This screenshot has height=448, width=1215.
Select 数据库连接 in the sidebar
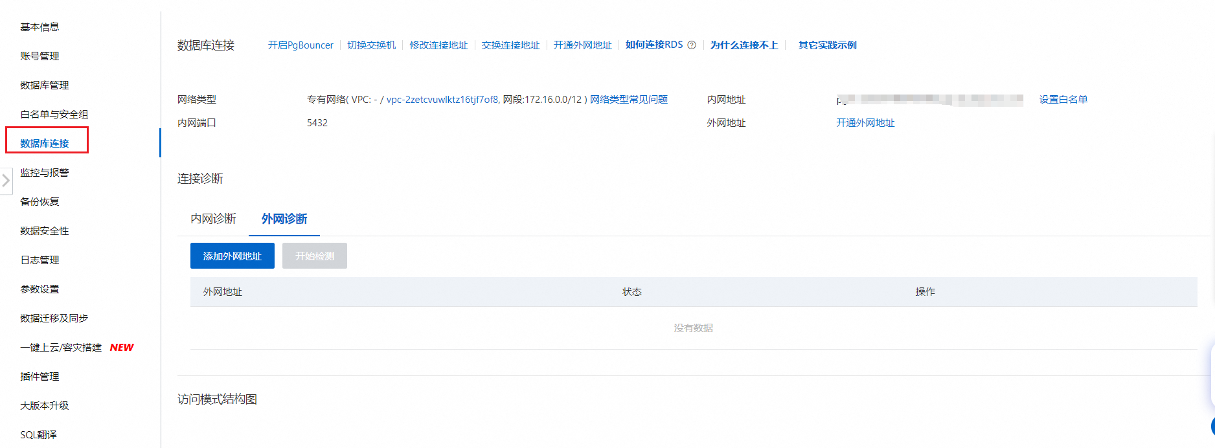point(45,144)
